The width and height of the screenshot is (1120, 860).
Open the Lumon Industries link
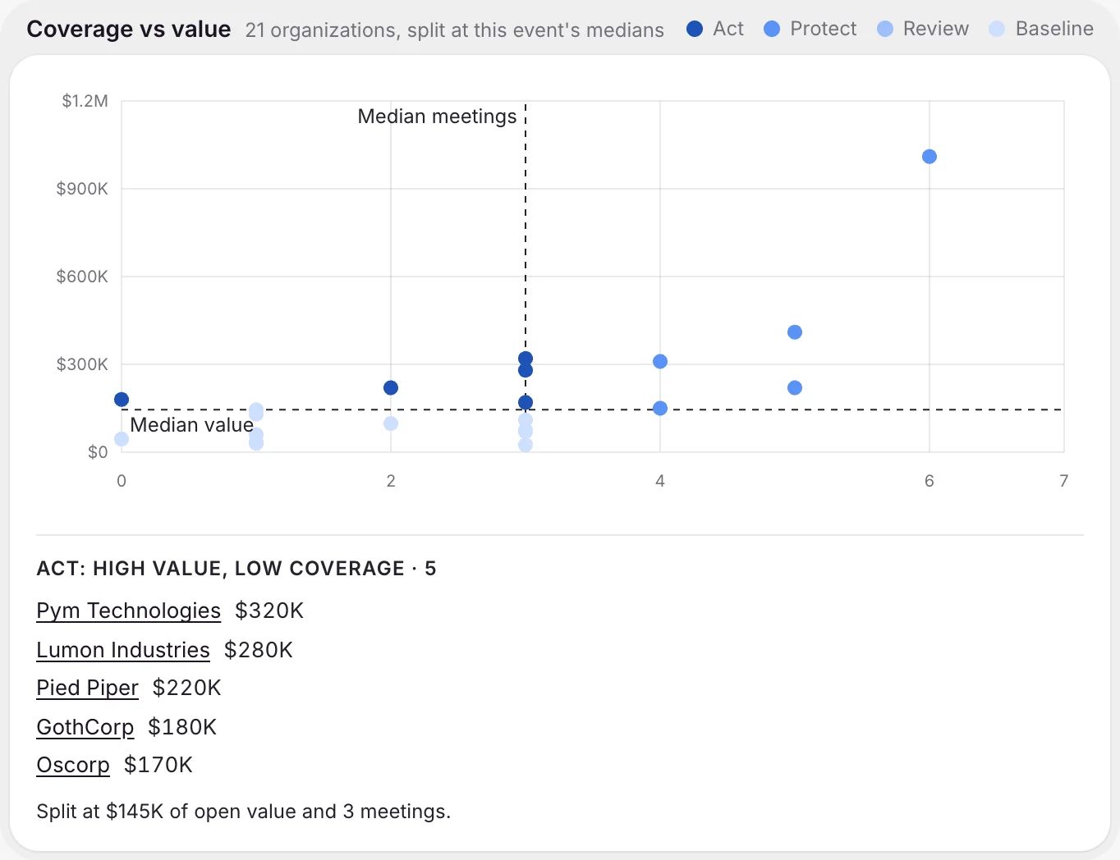(123, 650)
